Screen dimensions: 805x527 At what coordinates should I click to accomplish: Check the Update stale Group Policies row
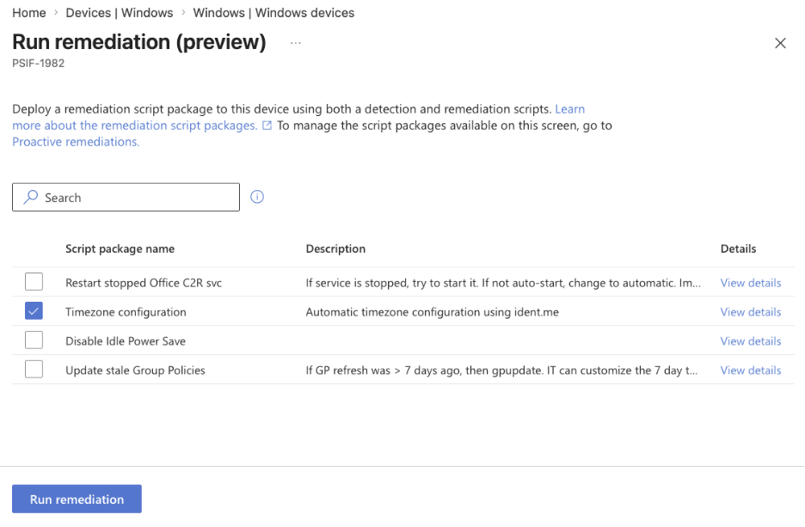click(x=34, y=370)
